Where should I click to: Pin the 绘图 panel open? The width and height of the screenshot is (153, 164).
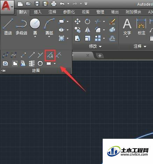(3, 70)
